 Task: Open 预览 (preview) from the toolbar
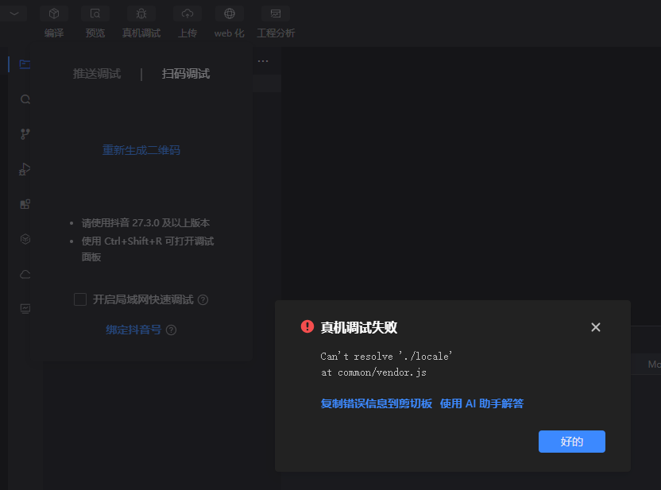coord(95,14)
